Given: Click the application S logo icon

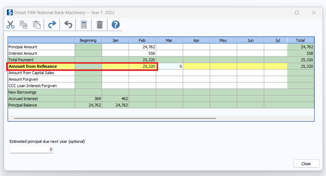Looking at the screenshot, I should pos(10,13).
